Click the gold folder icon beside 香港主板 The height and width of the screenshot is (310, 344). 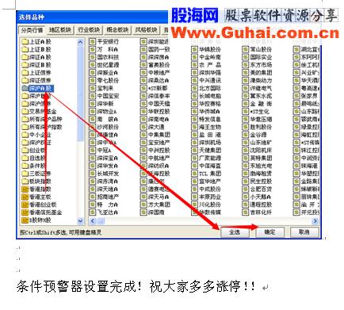(25, 197)
